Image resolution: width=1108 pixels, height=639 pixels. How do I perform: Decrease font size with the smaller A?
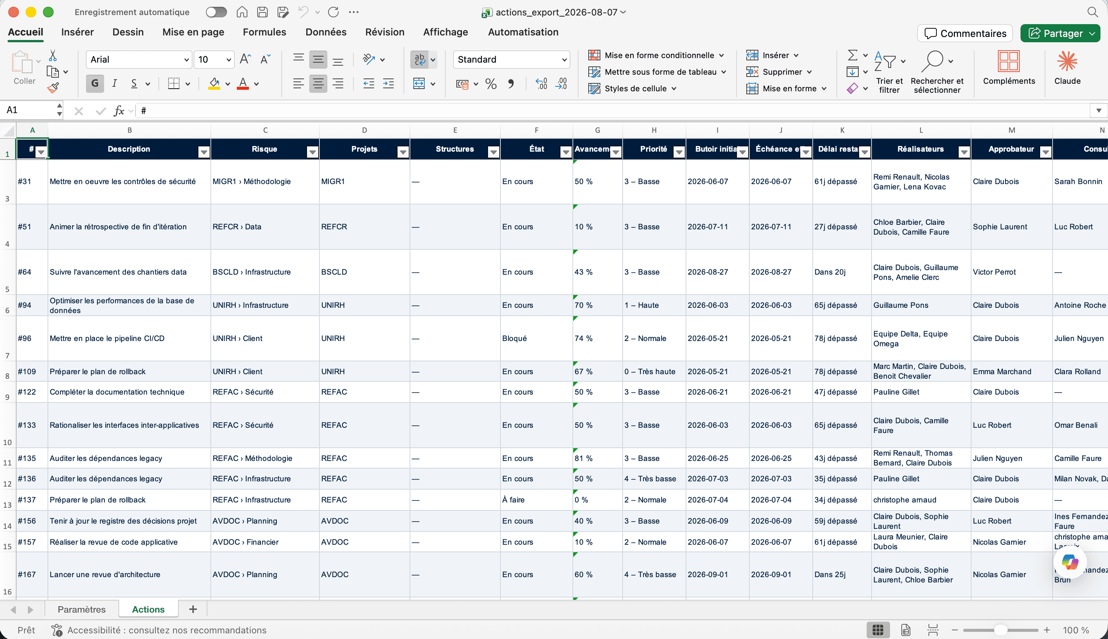click(x=265, y=59)
